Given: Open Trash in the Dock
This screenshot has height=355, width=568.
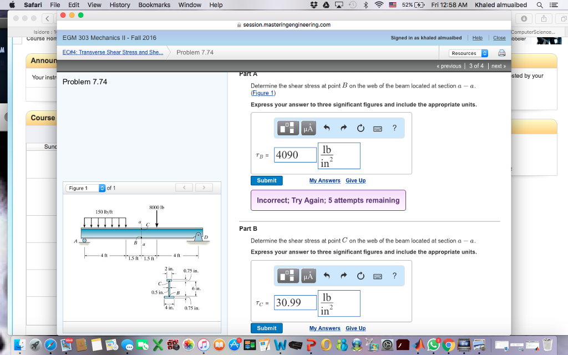Looking at the screenshot, I should [x=547, y=344].
